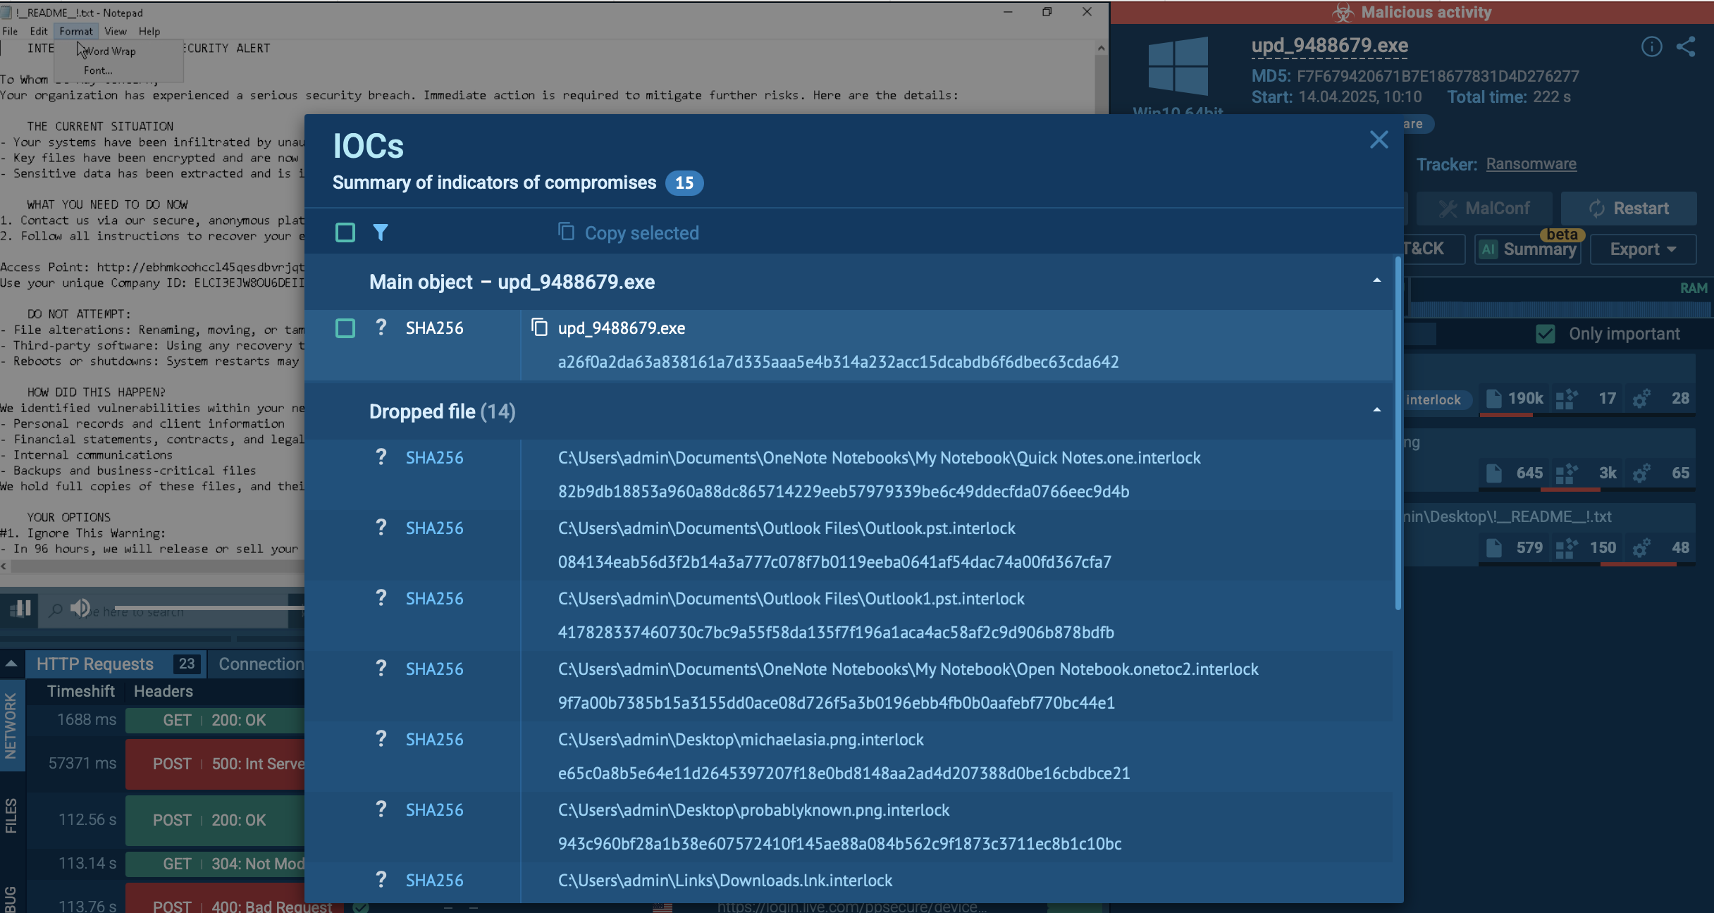Click the share icon near filename
1714x913 pixels.
point(1687,47)
